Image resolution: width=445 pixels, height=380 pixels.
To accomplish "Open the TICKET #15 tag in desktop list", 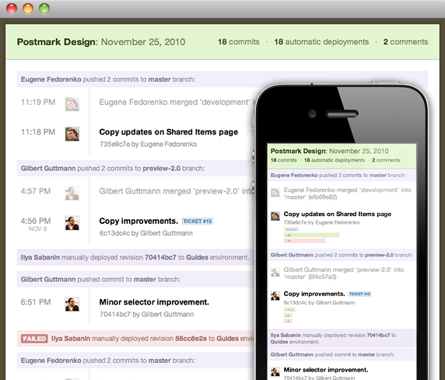I will [198, 221].
